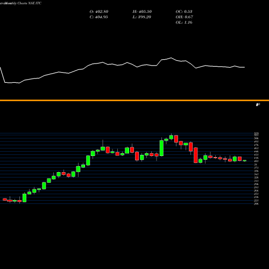Select the high price value 'H: 405.50'
Image resolution: width=269 pixels, height=269 pixels.
[142, 11]
